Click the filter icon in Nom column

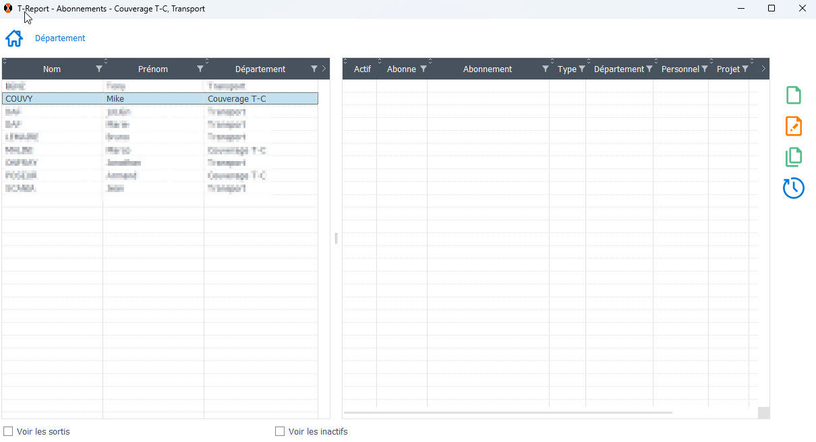[x=99, y=69]
